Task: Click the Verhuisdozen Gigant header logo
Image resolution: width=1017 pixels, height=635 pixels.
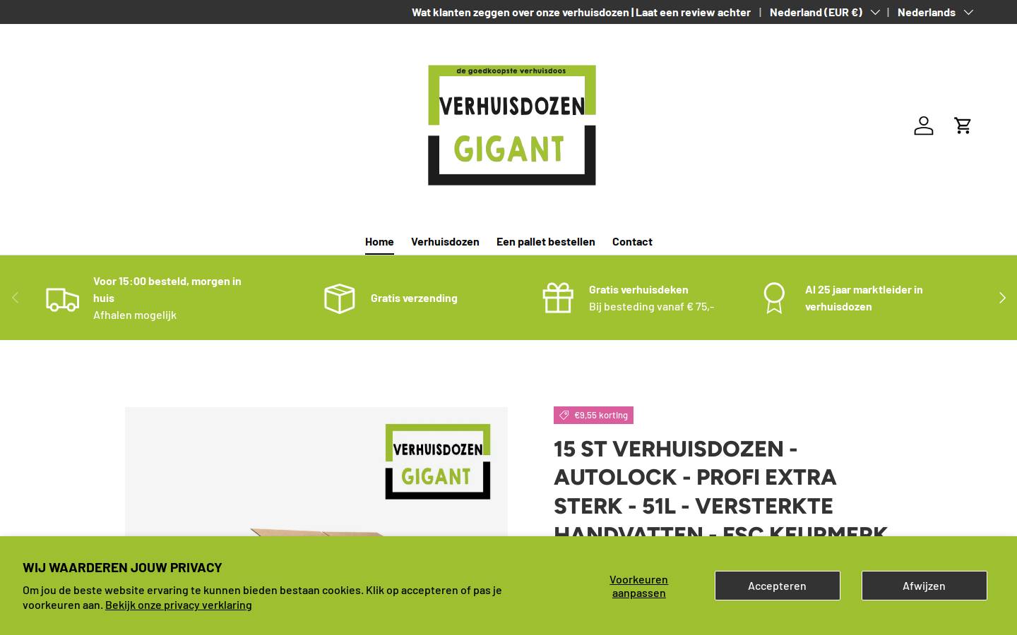Action: 512,126
